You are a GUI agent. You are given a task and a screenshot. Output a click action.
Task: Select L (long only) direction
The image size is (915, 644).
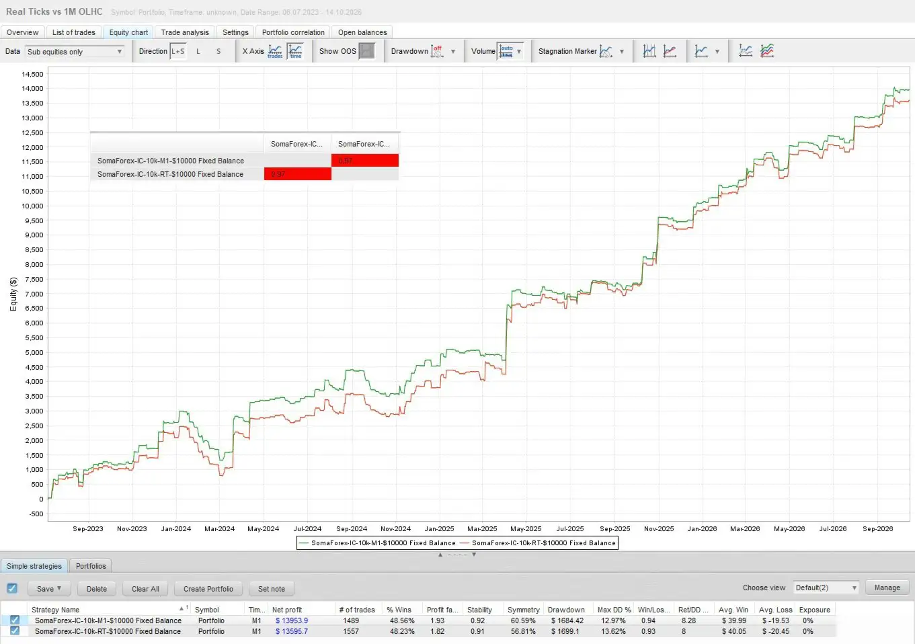(x=198, y=51)
